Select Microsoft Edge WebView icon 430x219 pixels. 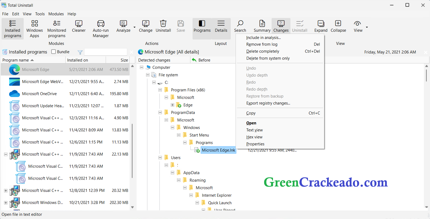(15, 82)
